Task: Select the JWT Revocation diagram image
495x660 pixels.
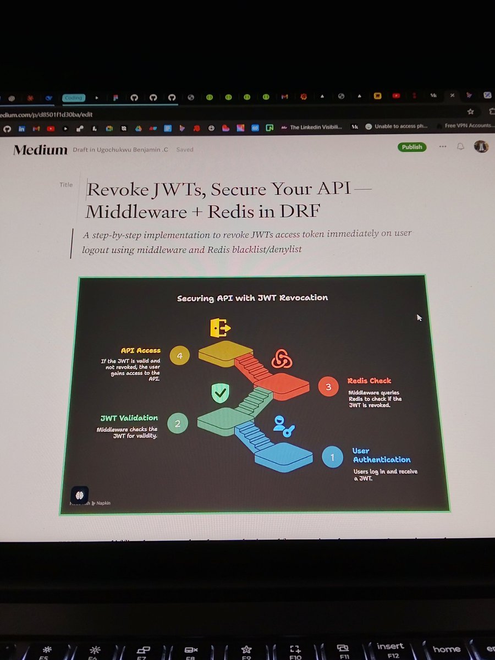Action: pos(254,394)
